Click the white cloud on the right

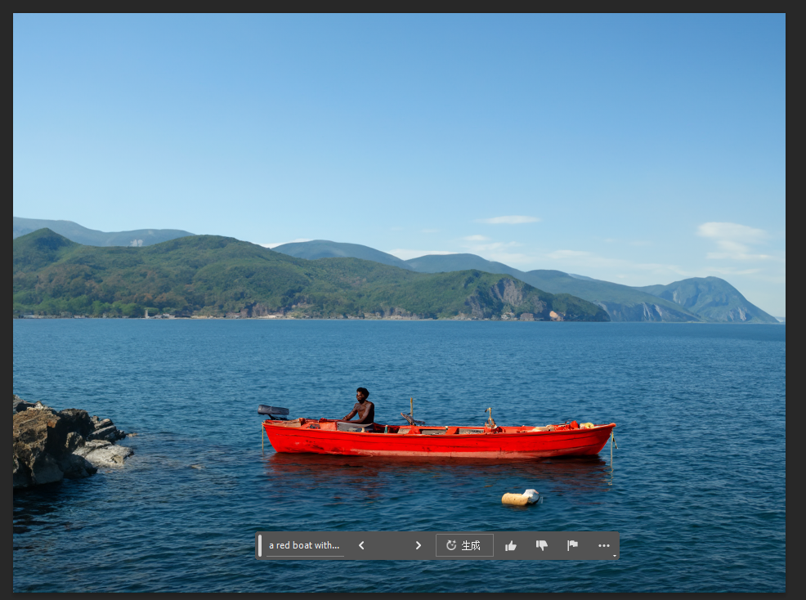[732, 232]
